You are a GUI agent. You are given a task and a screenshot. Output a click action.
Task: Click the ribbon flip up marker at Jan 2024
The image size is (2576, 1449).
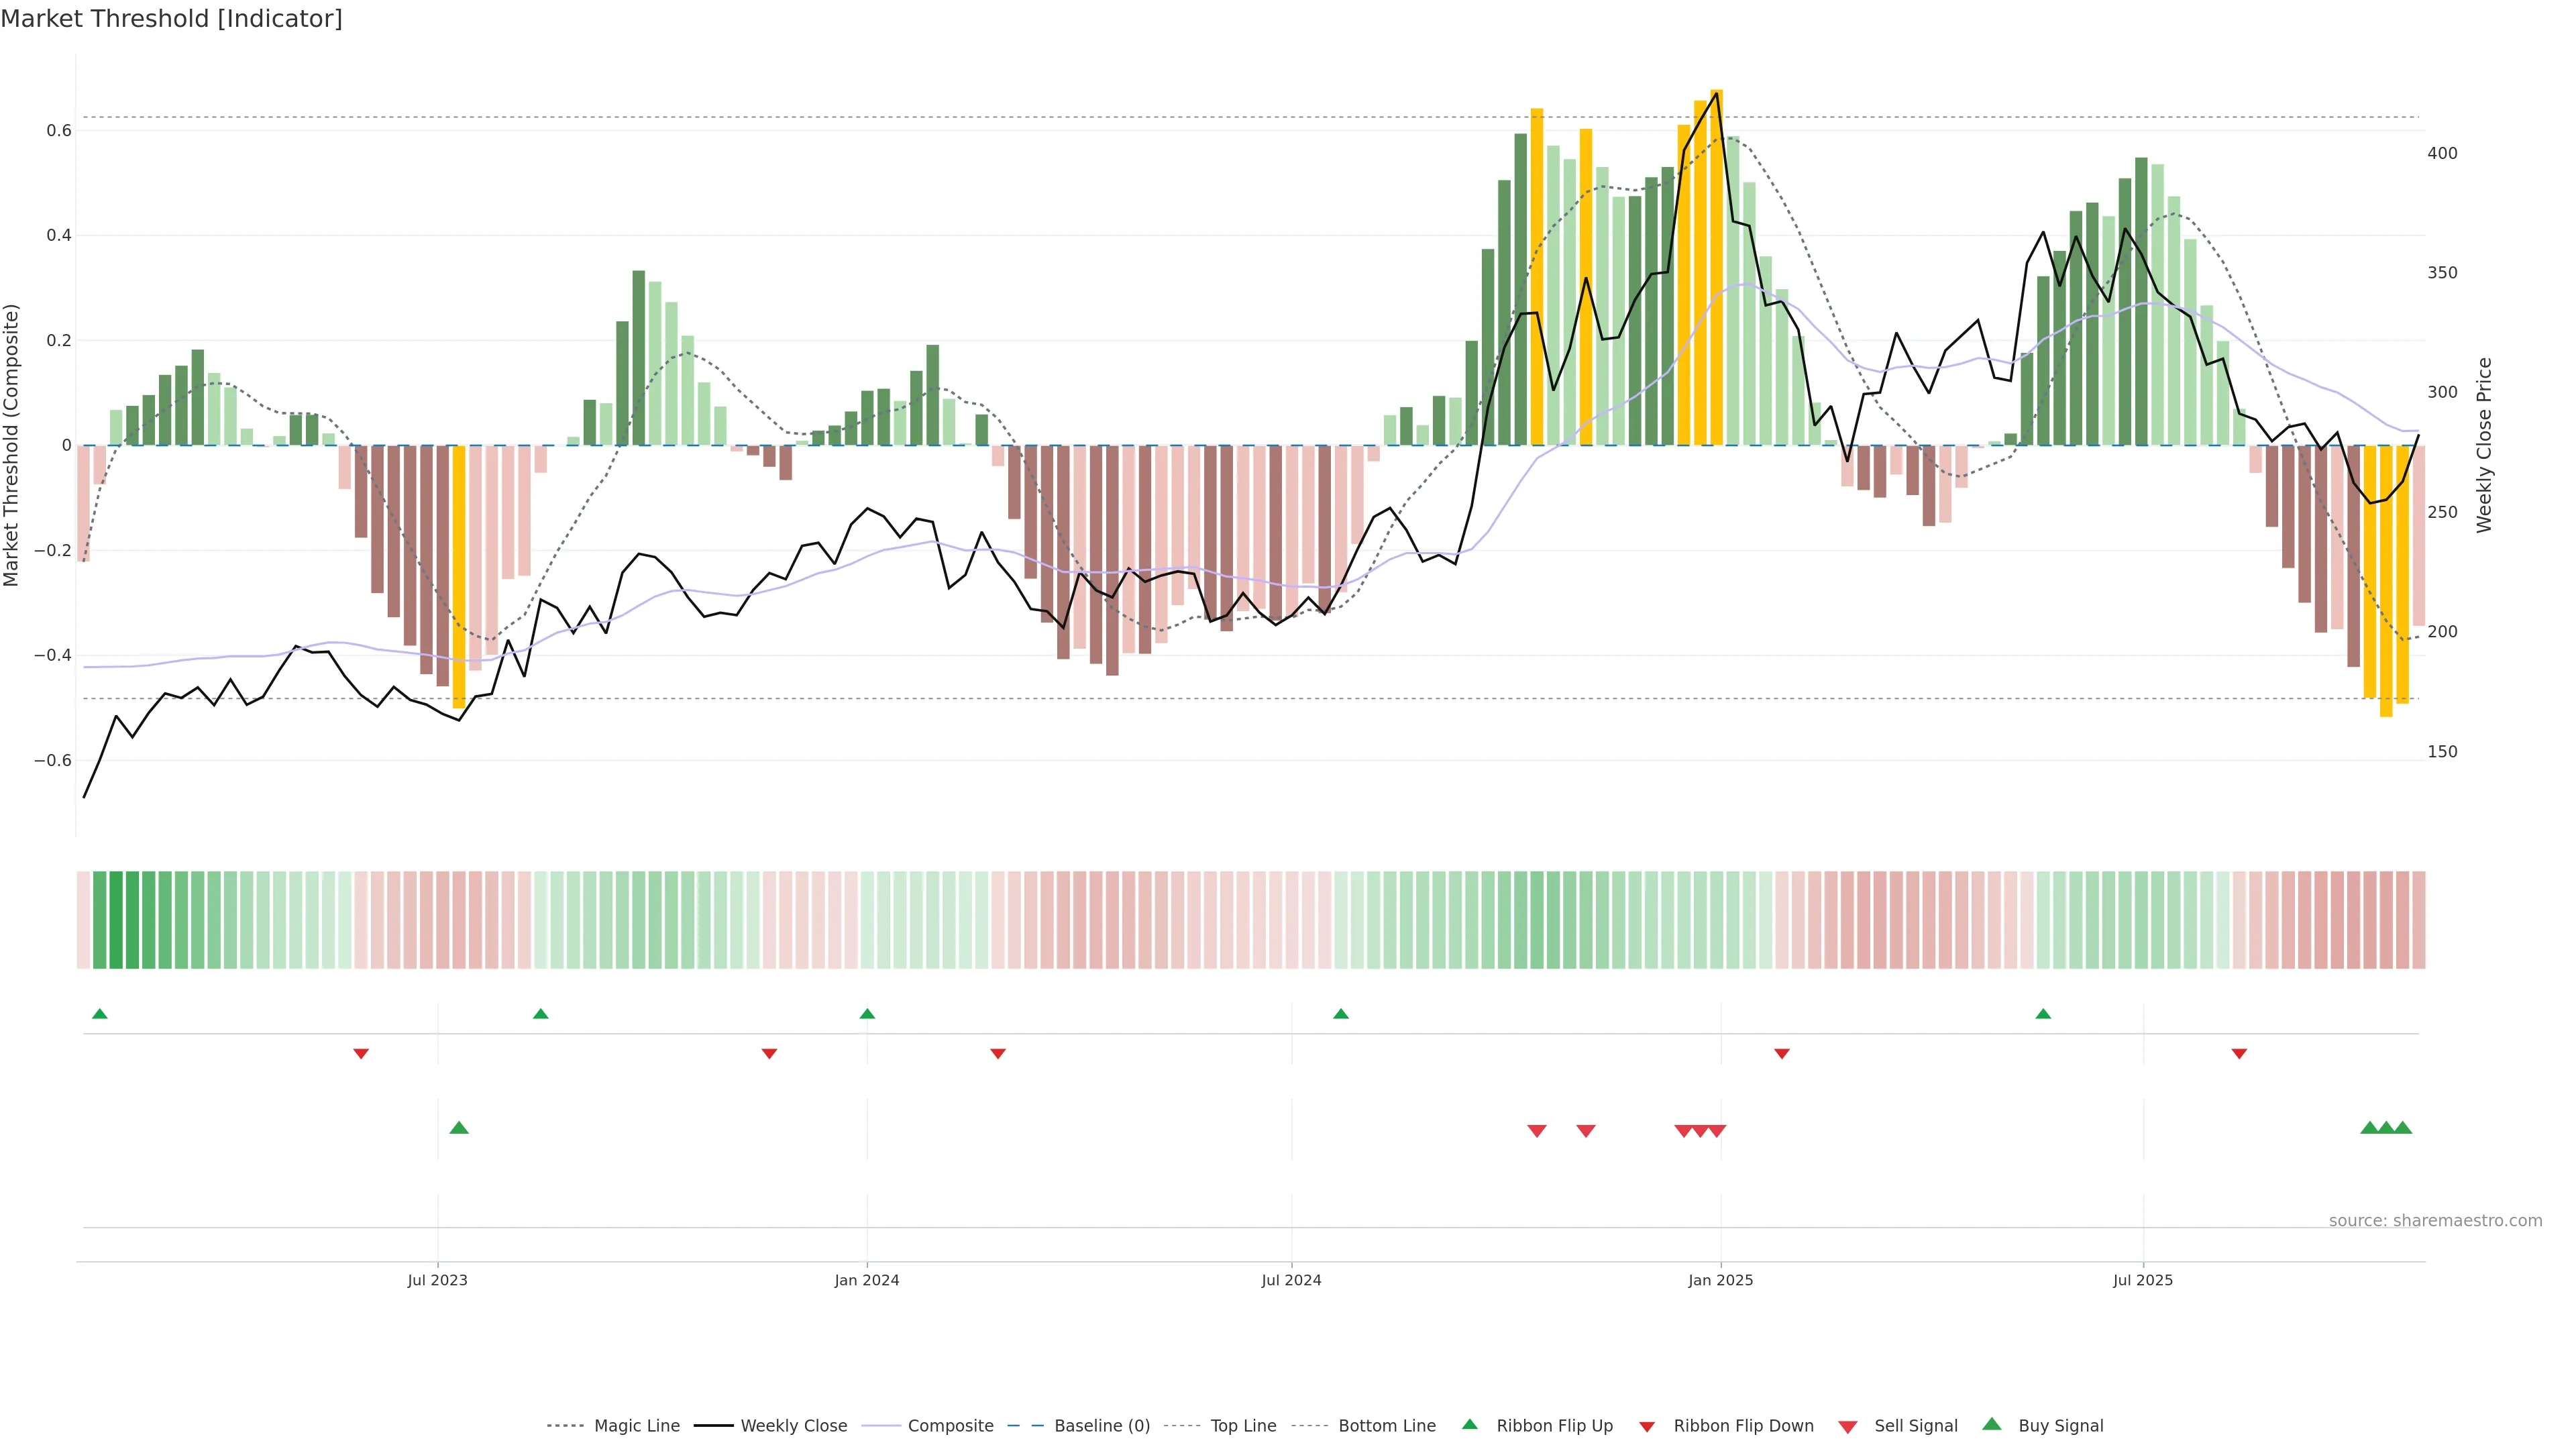(x=867, y=1014)
